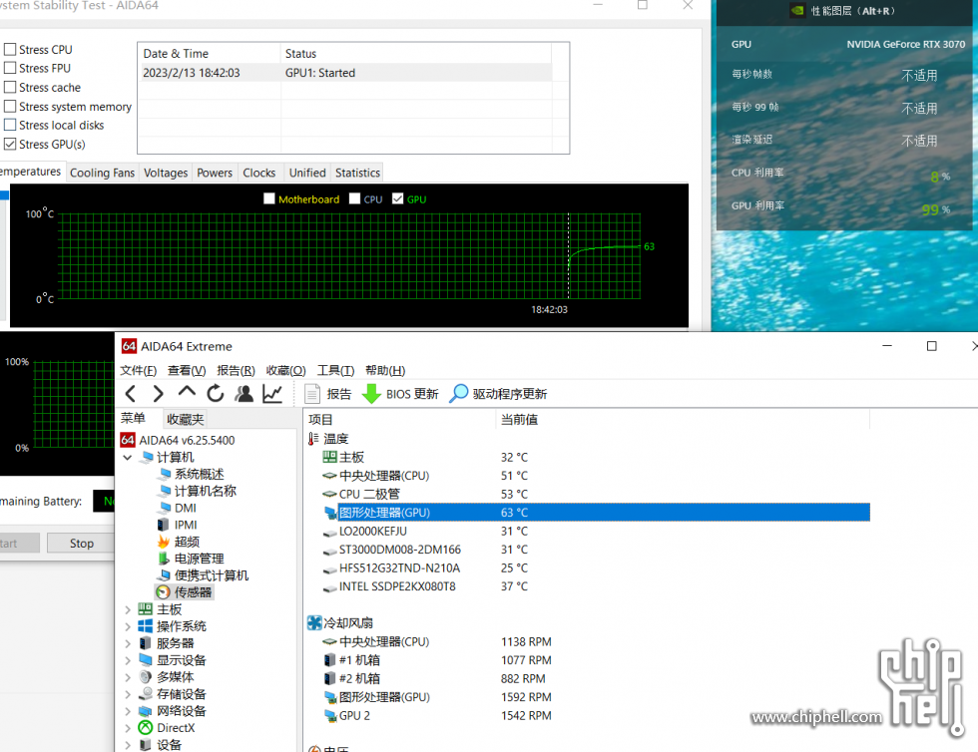Select the 系统概述 tree item
Image resolution: width=978 pixels, height=752 pixels.
191,474
